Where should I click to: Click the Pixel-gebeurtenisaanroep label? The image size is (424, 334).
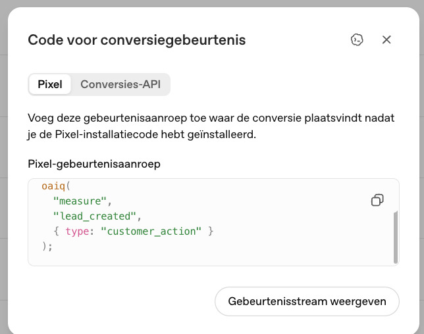(94, 164)
